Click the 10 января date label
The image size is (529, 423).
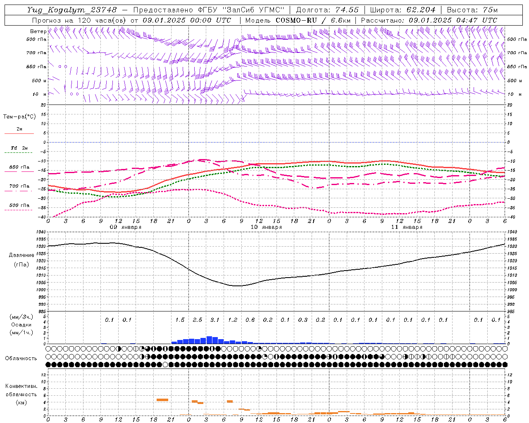coord(266,227)
